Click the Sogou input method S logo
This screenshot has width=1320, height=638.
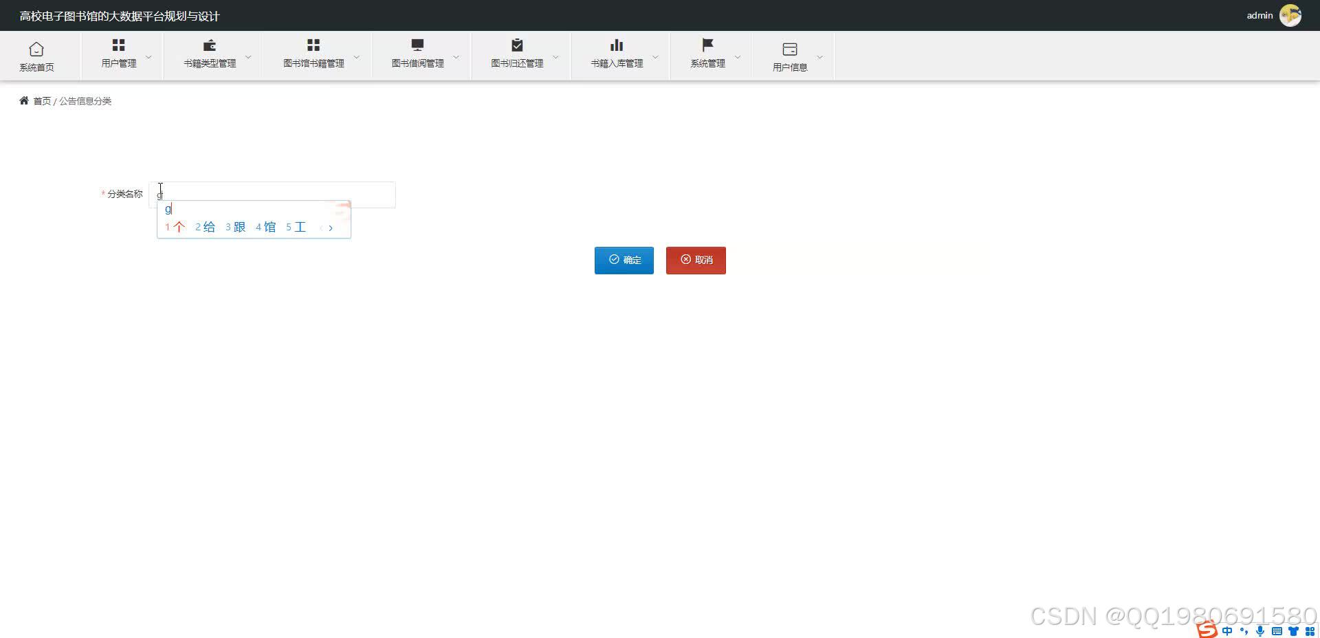tap(1207, 630)
